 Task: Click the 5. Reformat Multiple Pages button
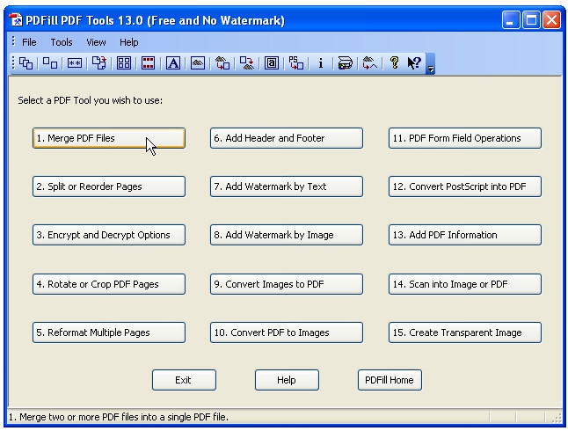[109, 332]
